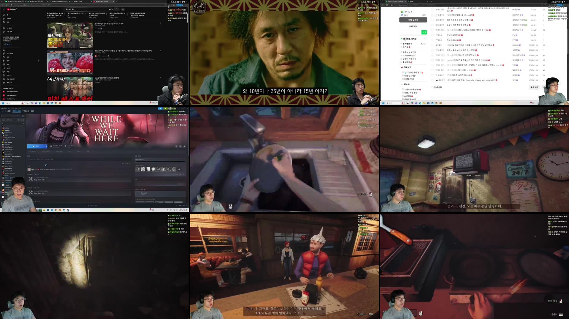Click the cafe sidebar search field
The image size is (569, 319).
click(410, 32)
